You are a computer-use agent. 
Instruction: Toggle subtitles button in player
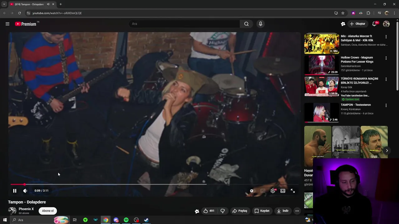tap(263, 191)
